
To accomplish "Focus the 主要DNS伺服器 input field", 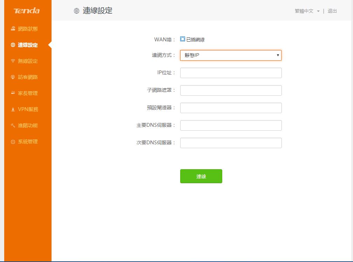I will coord(231,125).
